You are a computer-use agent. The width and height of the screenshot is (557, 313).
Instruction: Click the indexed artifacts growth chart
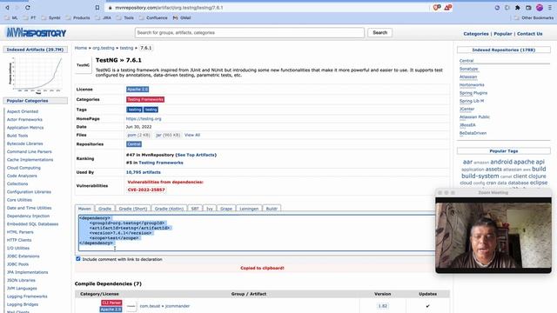[35, 75]
